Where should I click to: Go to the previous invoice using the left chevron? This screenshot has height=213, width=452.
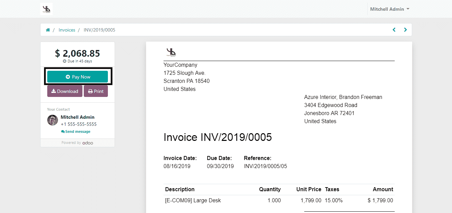point(394,30)
